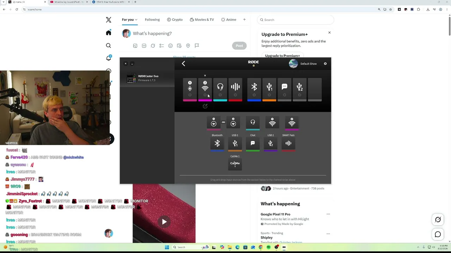Select the Chat channel strip in top row
The image size is (451, 253).
point(284,90)
